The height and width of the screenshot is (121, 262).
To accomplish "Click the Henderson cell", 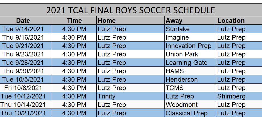I will pos(190,79).
